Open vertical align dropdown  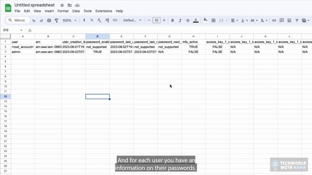tap(244, 20)
